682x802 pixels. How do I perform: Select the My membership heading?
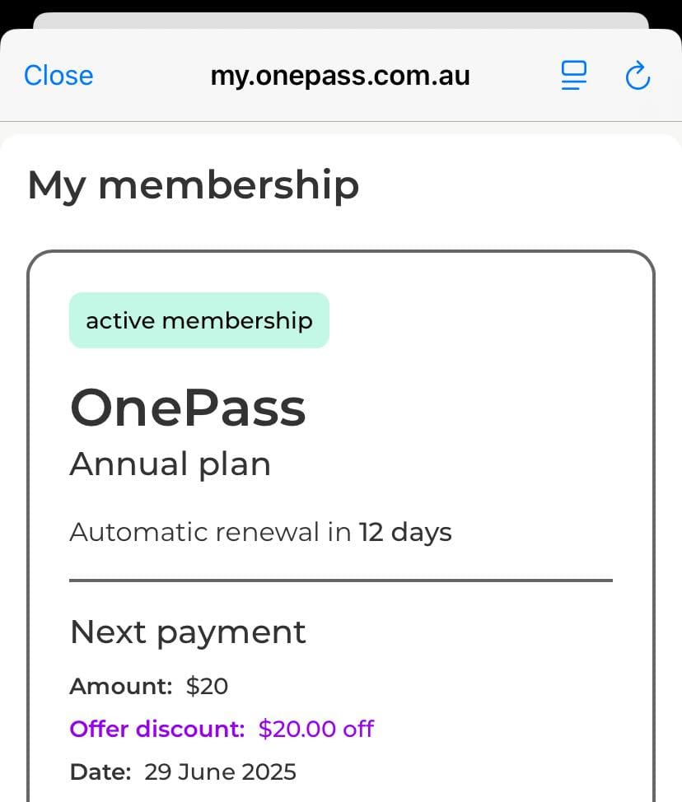tap(194, 186)
